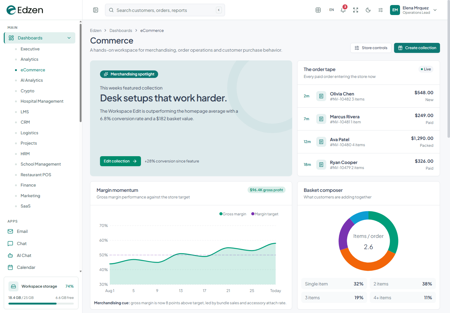This screenshot has width=450, height=313.
Task: Click Ryan Cooper order receipt icon
Action: point(321,165)
